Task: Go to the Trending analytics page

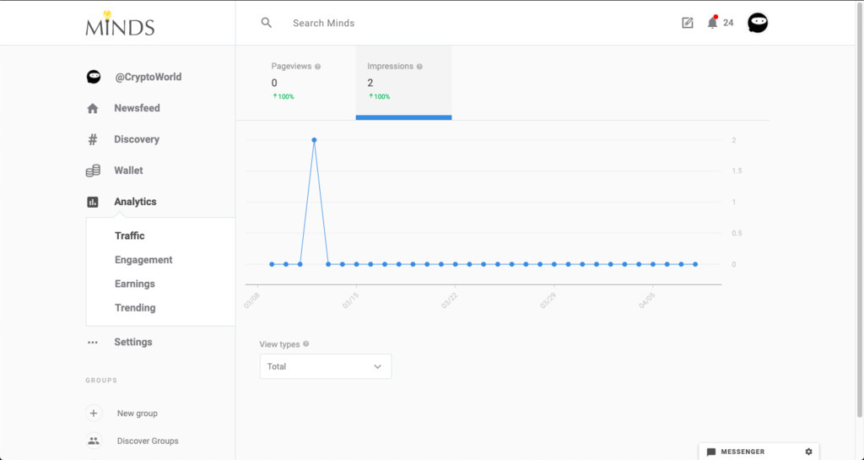Action: pyautogui.click(x=135, y=308)
